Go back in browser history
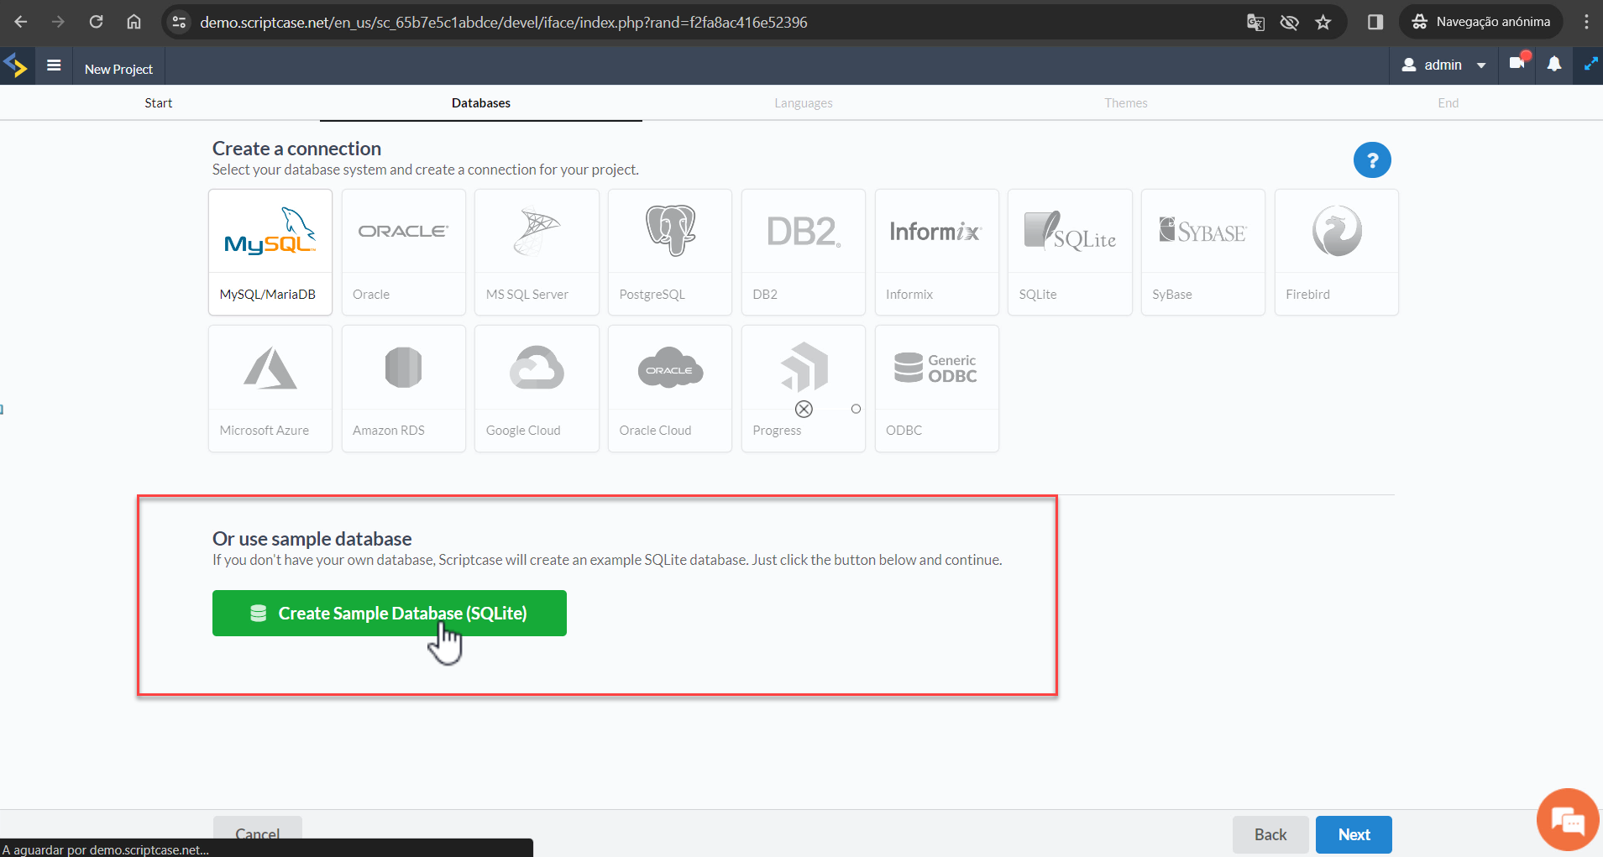 [x=21, y=22]
